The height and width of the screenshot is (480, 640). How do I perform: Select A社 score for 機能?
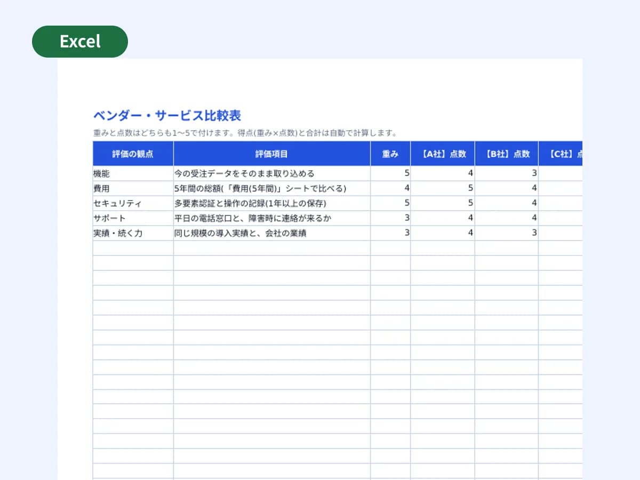point(442,173)
